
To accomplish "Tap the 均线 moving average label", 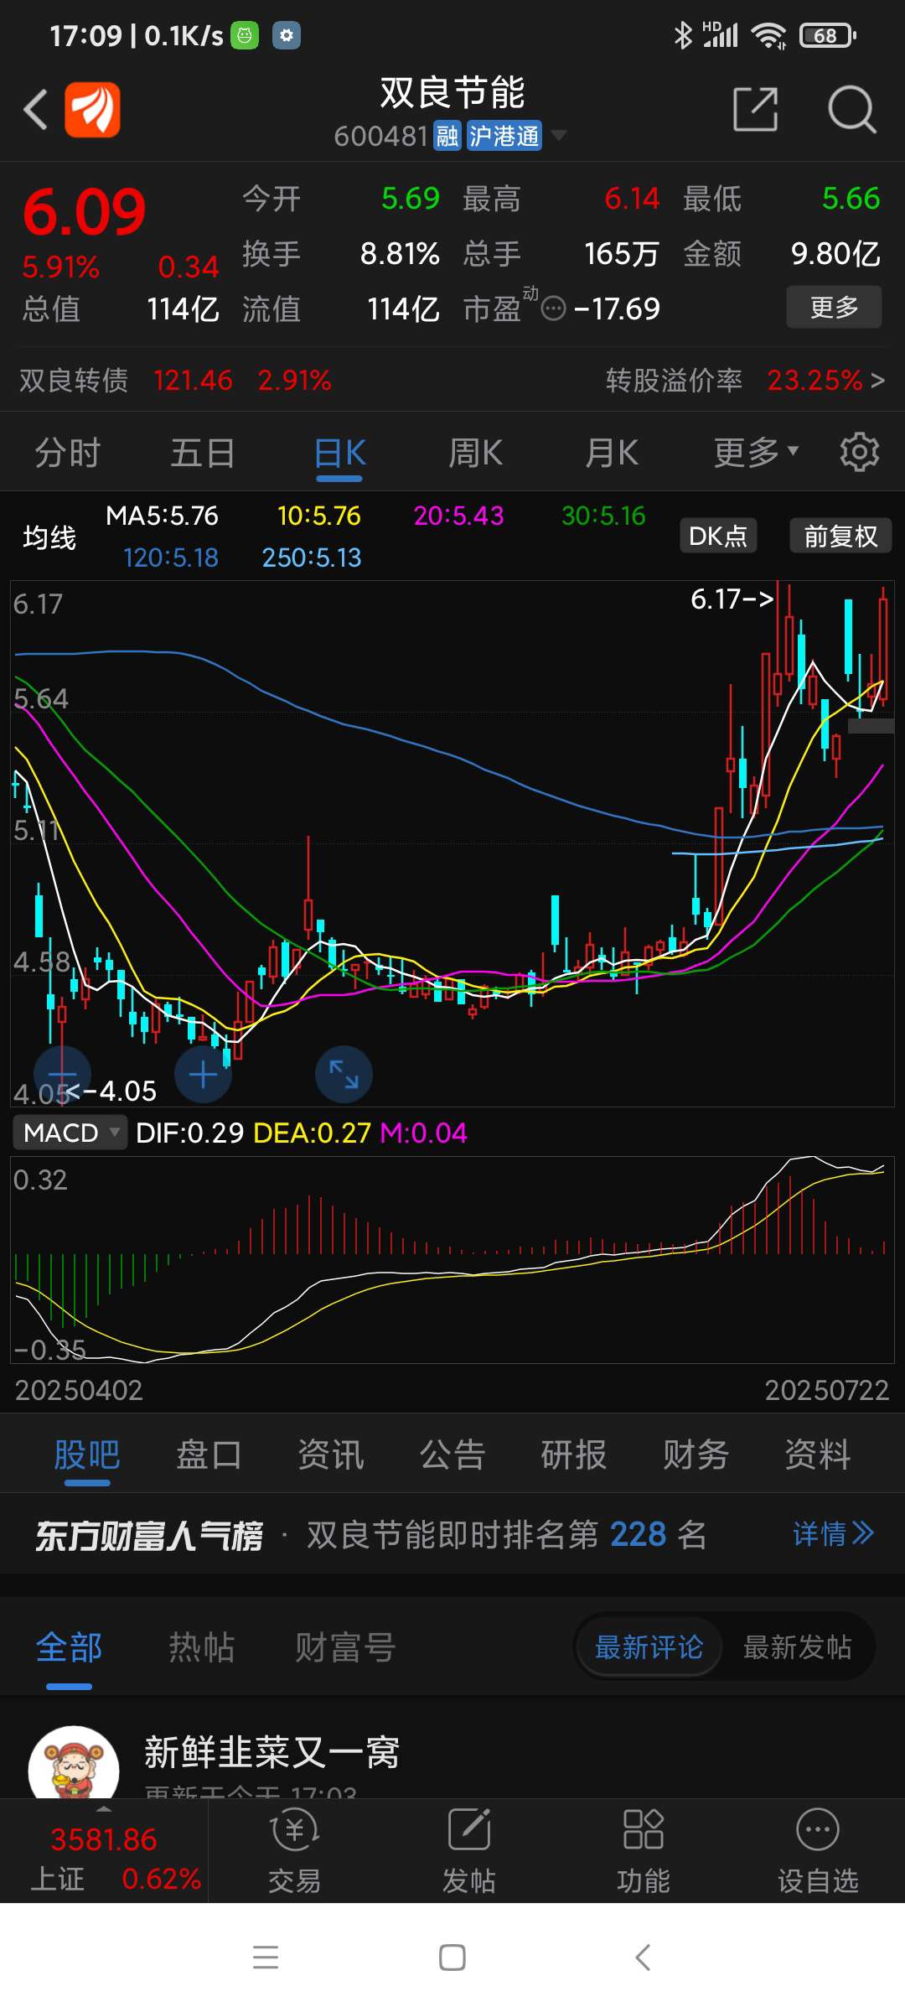I will click(49, 537).
